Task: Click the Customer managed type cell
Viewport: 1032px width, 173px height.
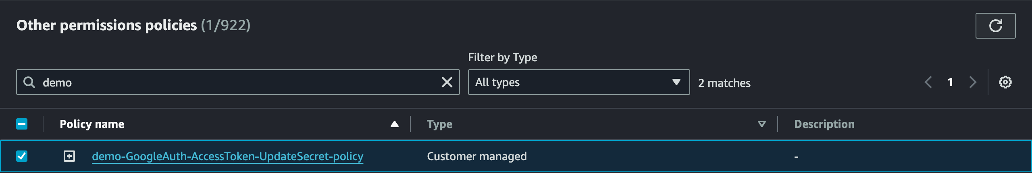Action: pos(477,156)
